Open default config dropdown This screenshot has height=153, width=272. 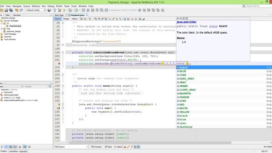(x=36, y=10)
